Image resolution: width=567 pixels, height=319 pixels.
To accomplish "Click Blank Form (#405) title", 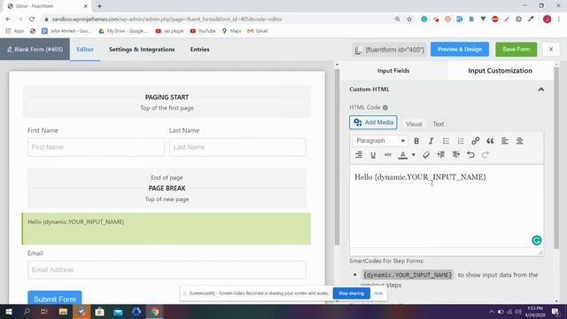I will pos(35,50).
